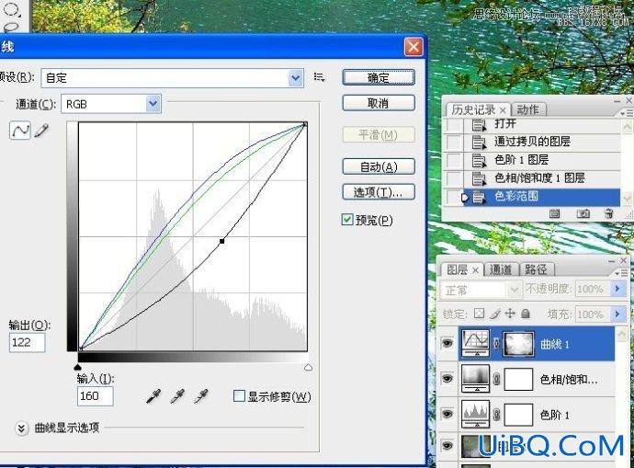Select the 通过拷贝的图层 history state
This screenshot has height=468, width=634.
pyautogui.click(x=541, y=142)
